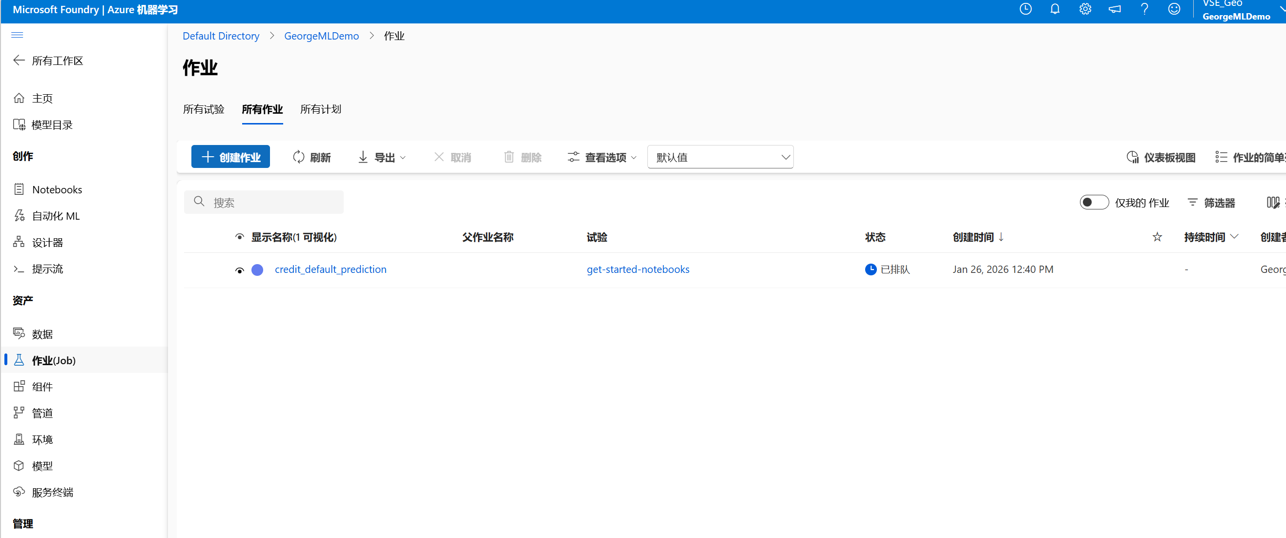Toggle visualization eye for credit_default_prediction row
The image size is (1286, 538).
tap(240, 270)
